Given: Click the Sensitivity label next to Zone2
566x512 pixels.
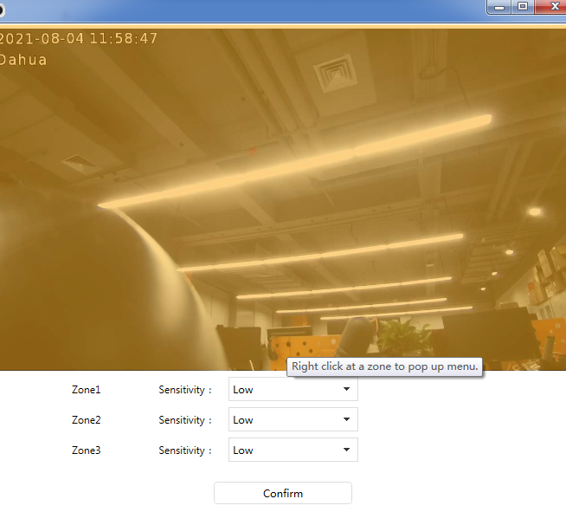Looking at the screenshot, I should tap(185, 420).
